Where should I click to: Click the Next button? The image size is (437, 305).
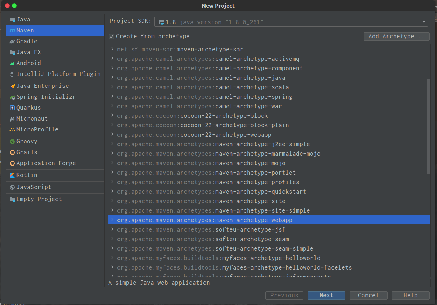click(x=327, y=296)
